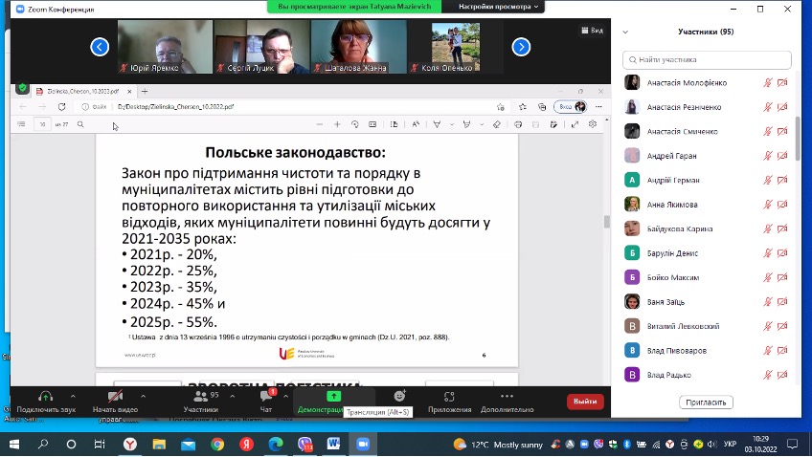Image resolution: width=812 pixels, height=457 pixels.
Task: Open Viber from the taskbar
Action: click(305, 444)
